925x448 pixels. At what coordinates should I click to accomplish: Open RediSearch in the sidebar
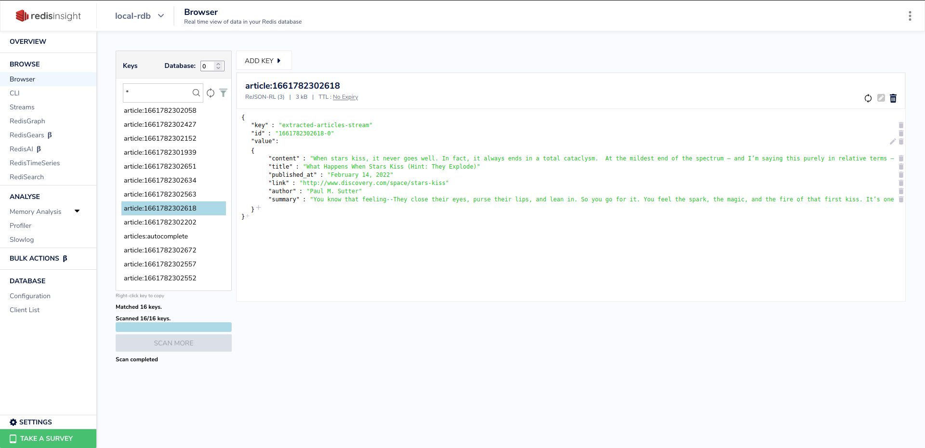click(x=26, y=177)
